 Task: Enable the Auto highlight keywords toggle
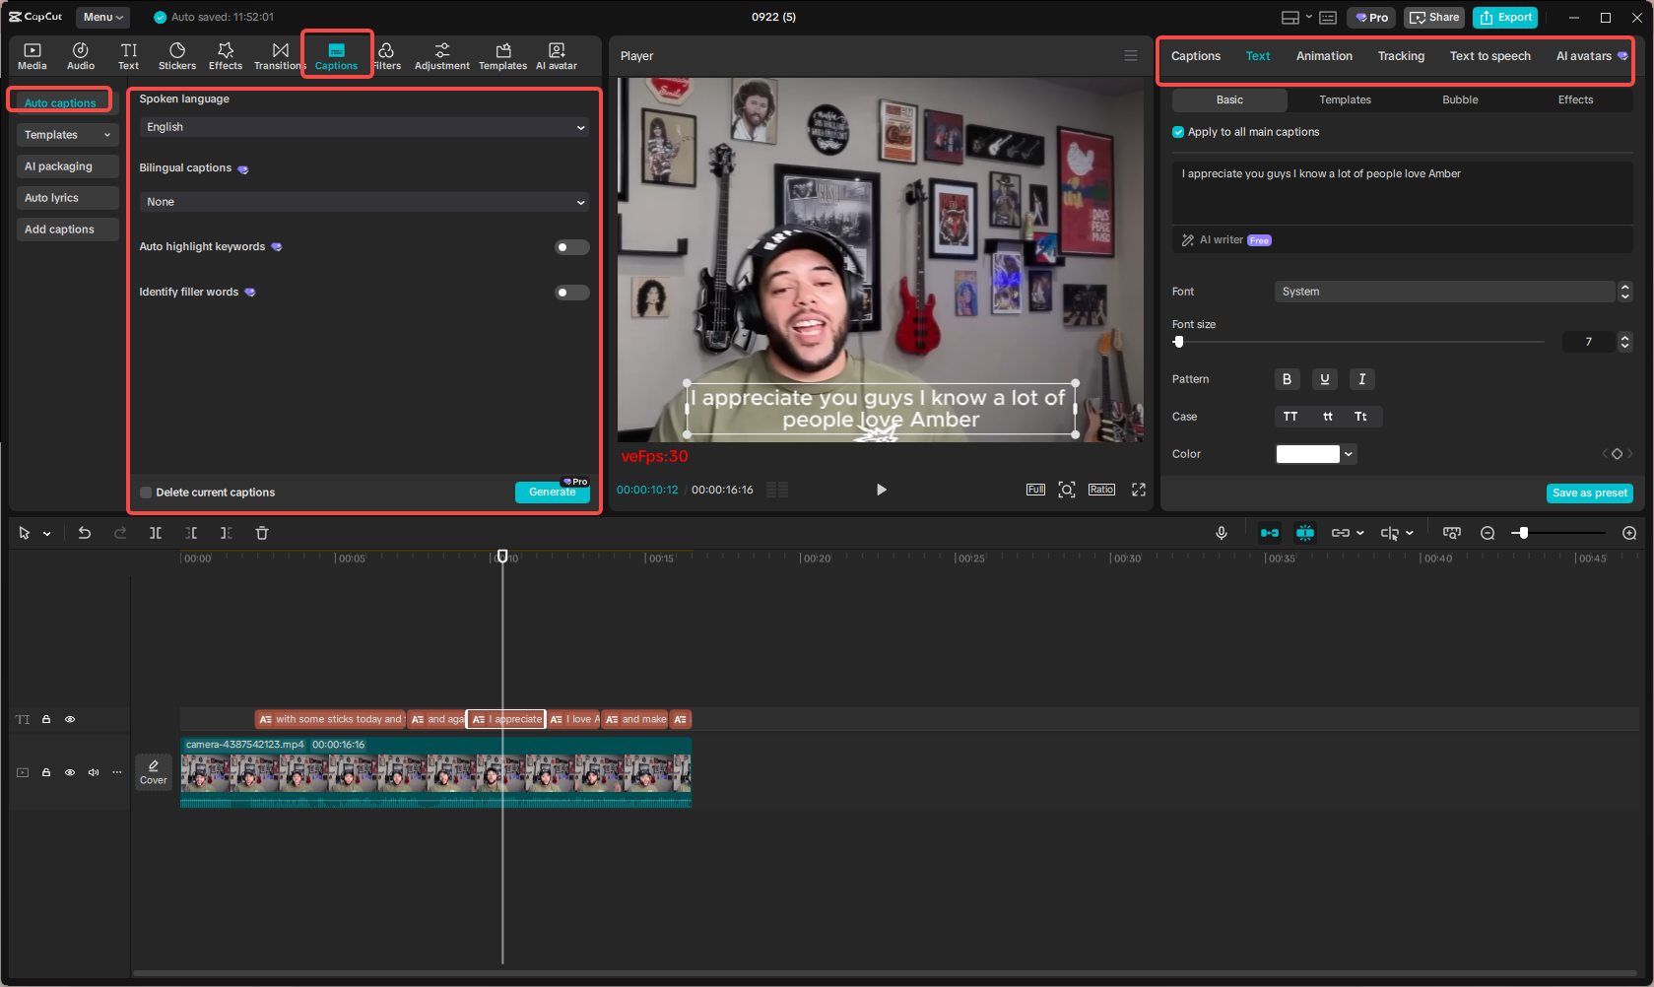(571, 246)
